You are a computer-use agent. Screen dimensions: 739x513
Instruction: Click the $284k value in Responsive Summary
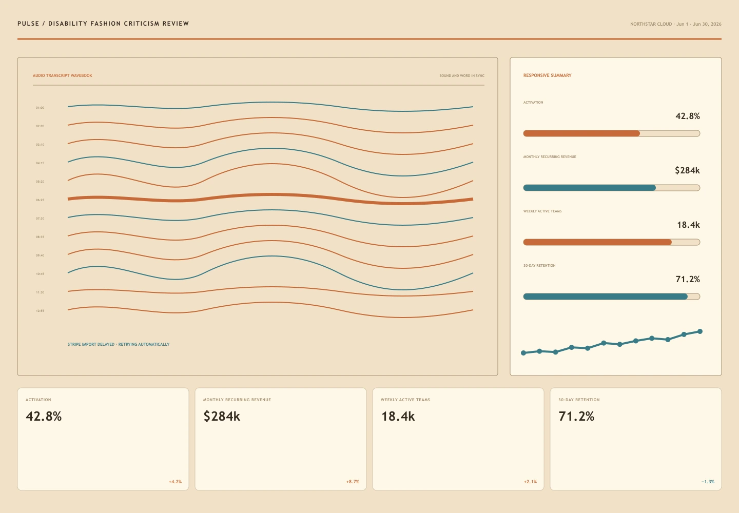tap(687, 170)
